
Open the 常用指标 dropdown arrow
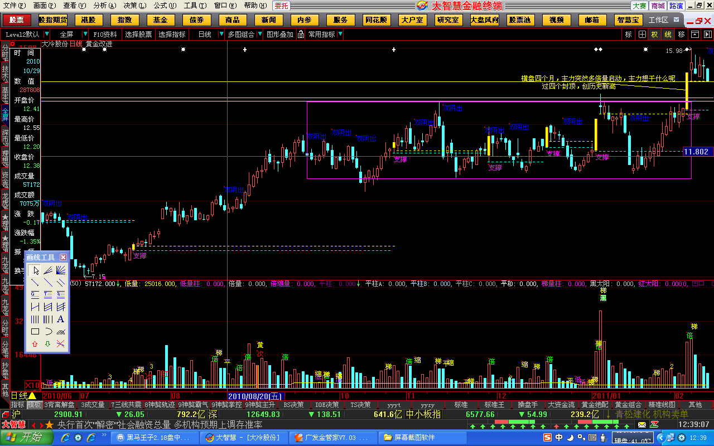click(x=340, y=34)
